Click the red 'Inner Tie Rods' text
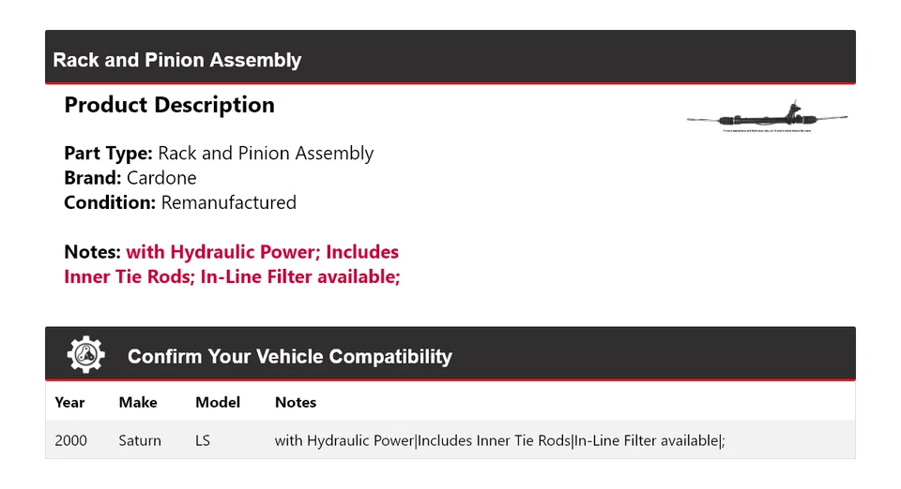Image resolution: width=901 pixels, height=489 pixels. coord(129,277)
